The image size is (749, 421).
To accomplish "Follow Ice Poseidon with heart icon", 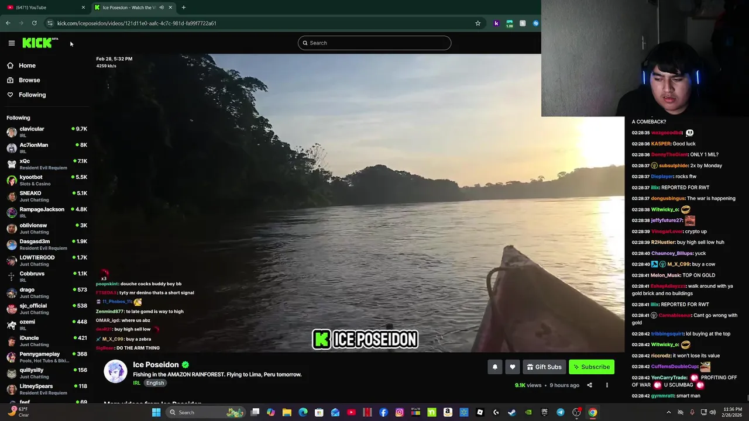I will (513, 367).
